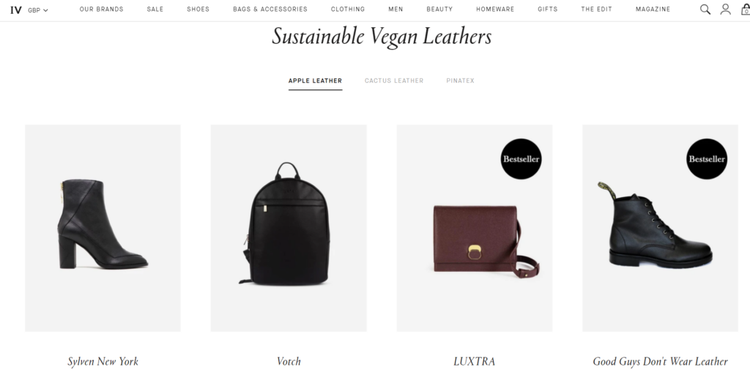Open the Sylven New York brand link
This screenshot has height=370, width=750.
[x=103, y=361]
